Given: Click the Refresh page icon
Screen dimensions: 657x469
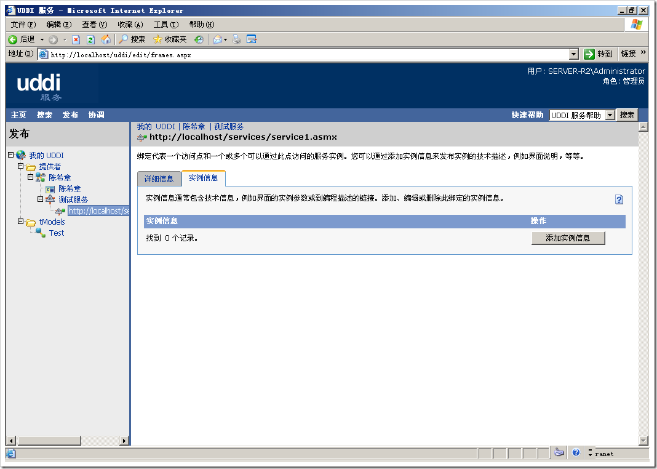Looking at the screenshot, I should click(90, 40).
